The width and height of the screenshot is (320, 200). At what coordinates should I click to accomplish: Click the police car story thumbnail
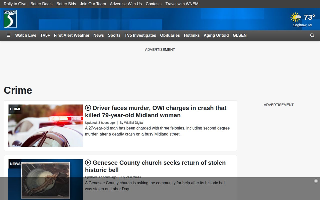pyautogui.click(x=45, y=125)
